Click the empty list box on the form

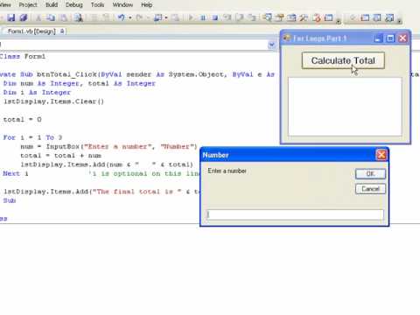tap(345, 107)
